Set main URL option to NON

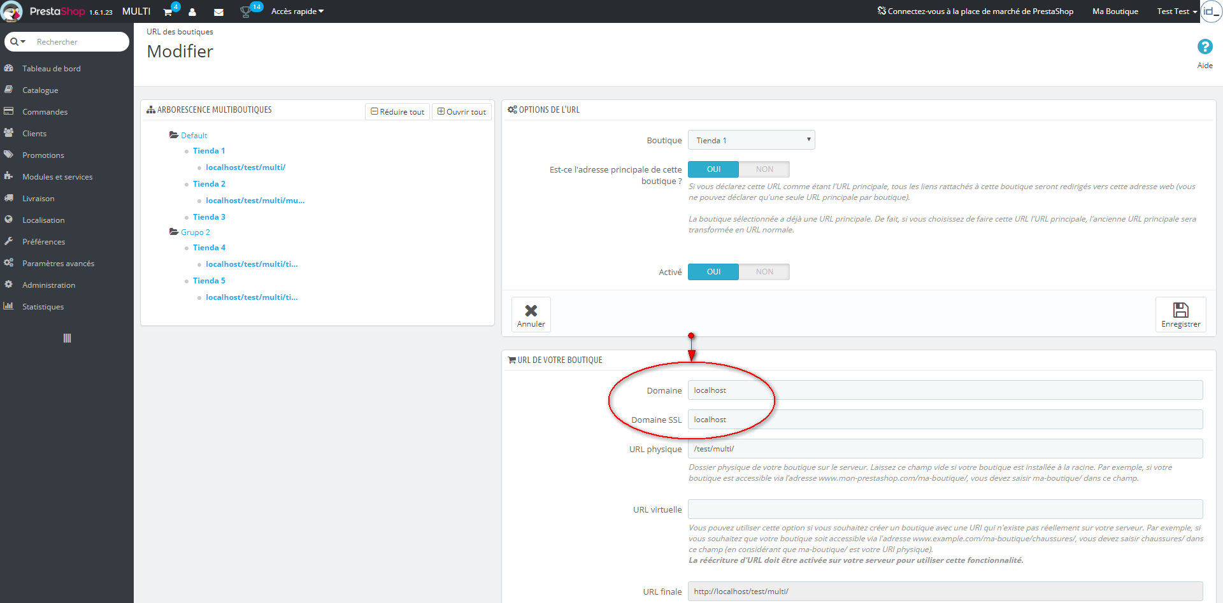click(x=764, y=169)
